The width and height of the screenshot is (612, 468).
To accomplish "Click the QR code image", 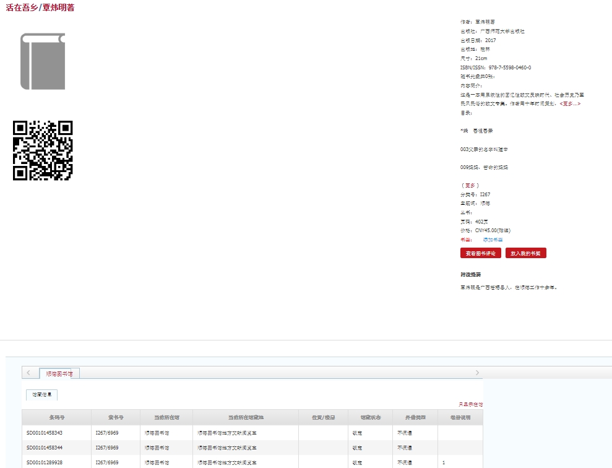I will (43, 150).
